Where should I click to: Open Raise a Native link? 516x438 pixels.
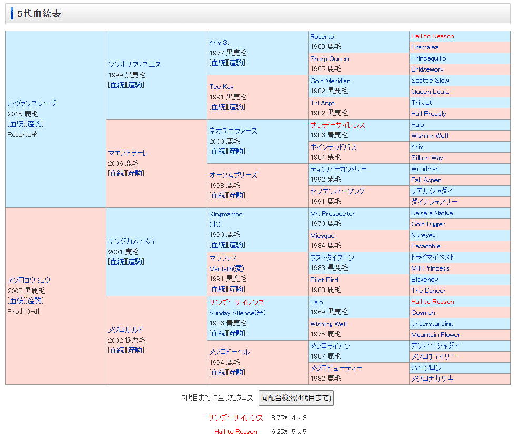(x=432, y=213)
